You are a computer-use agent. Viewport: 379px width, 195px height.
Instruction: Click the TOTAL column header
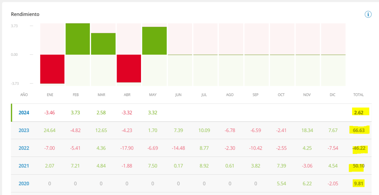click(x=359, y=95)
